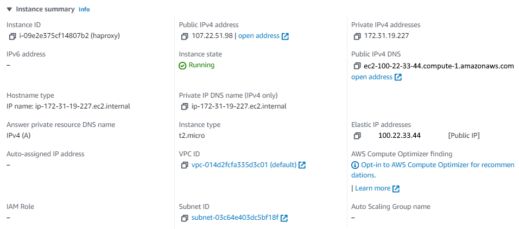Open the Instance summary Info link
The image size is (519, 229).
84,10
